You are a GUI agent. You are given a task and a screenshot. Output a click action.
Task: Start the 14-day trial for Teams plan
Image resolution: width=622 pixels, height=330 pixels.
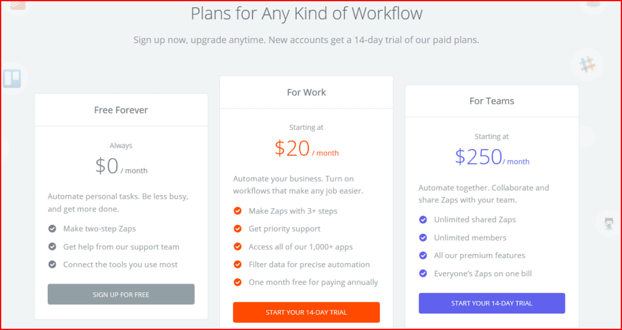[492, 303]
